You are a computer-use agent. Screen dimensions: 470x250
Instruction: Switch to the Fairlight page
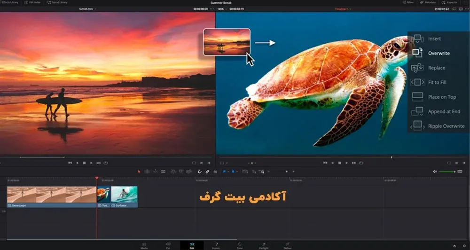264,246
